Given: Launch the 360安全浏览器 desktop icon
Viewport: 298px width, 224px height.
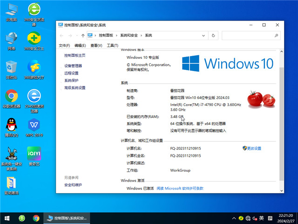Looking at the screenshot, I should tap(34, 14).
